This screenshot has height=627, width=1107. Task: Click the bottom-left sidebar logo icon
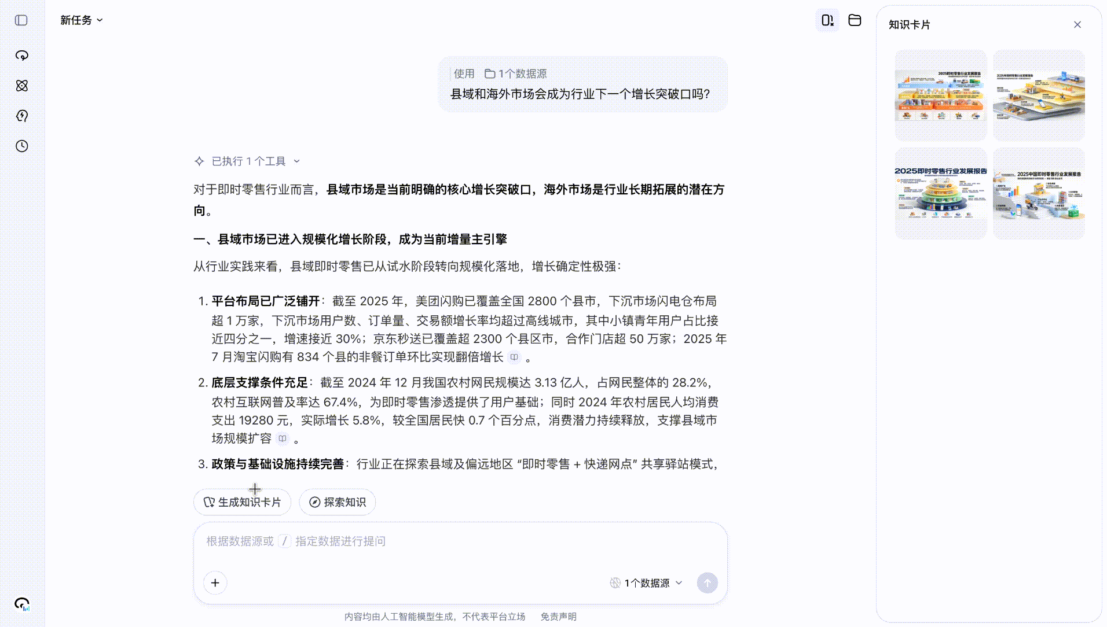point(21,604)
